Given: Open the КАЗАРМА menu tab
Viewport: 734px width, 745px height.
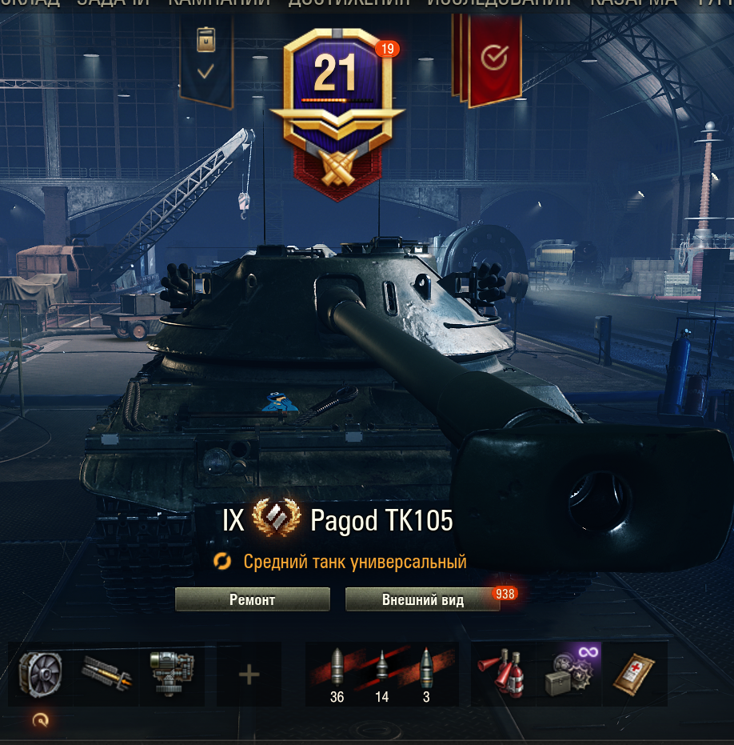Looking at the screenshot, I should [633, 3].
